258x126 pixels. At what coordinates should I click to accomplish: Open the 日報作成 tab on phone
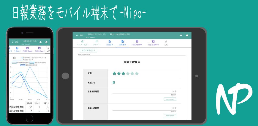(x=17, y=49)
